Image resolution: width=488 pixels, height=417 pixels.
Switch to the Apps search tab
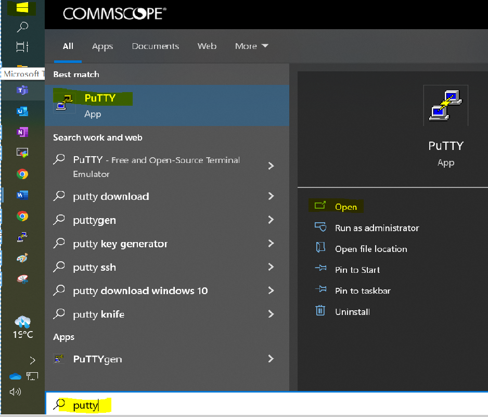102,46
